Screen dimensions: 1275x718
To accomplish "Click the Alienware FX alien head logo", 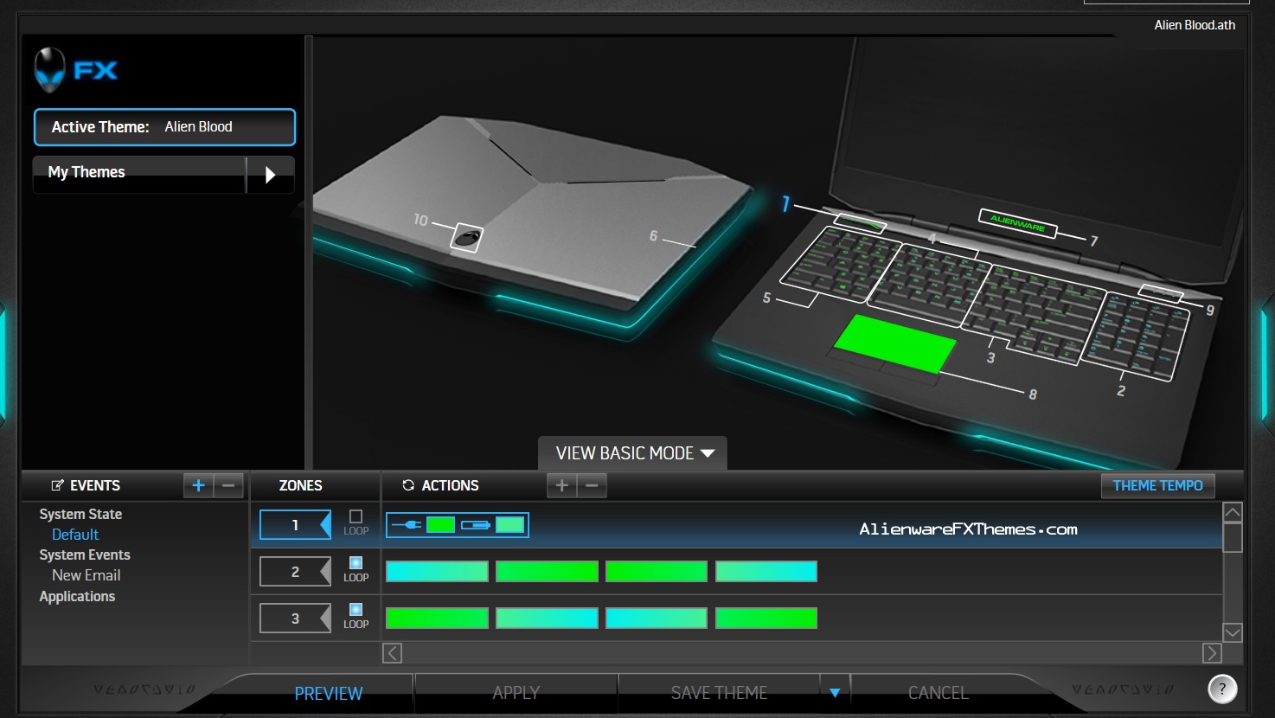I will coord(49,70).
